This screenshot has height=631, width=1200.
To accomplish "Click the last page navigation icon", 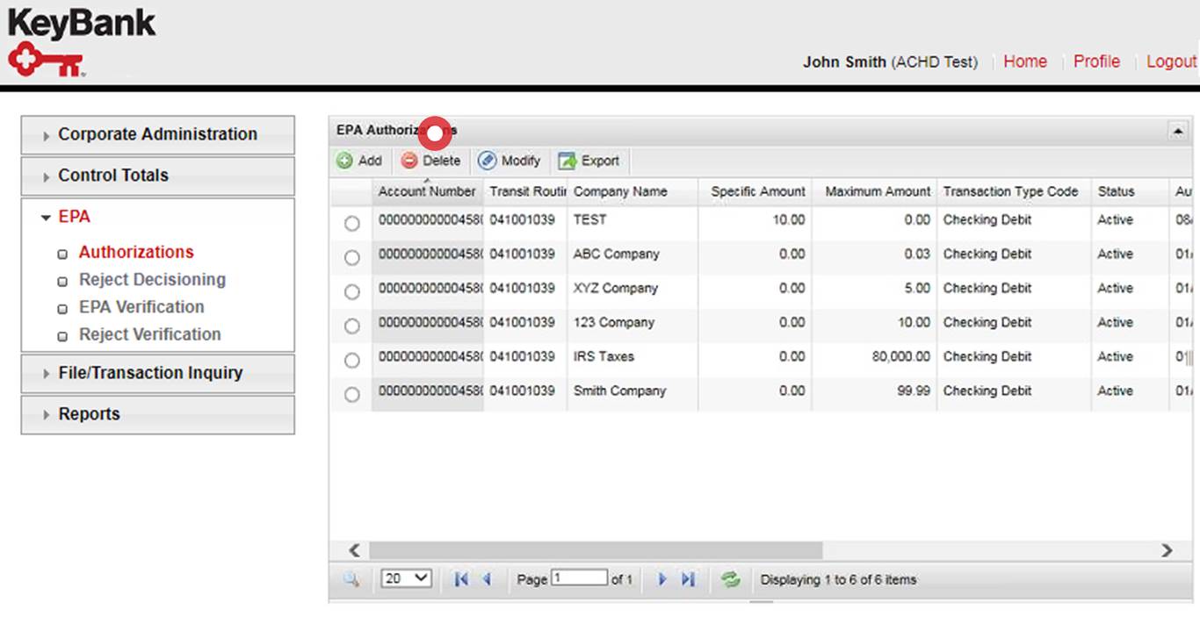I will pos(688,578).
